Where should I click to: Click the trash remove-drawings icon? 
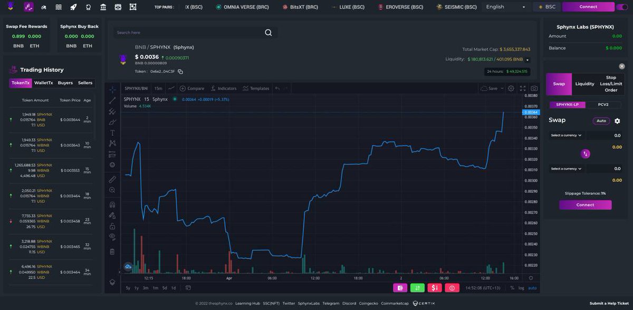coord(112,251)
